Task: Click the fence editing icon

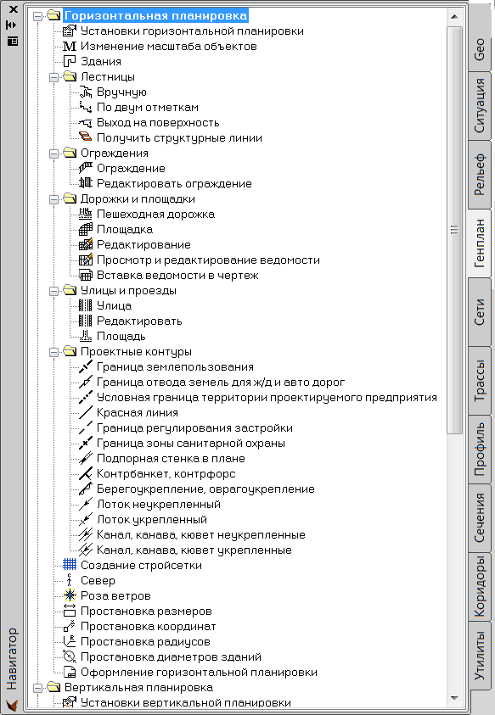Action: [86, 183]
